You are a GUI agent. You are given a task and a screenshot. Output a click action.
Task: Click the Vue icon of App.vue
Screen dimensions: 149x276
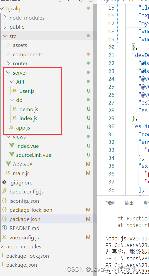point(8,164)
